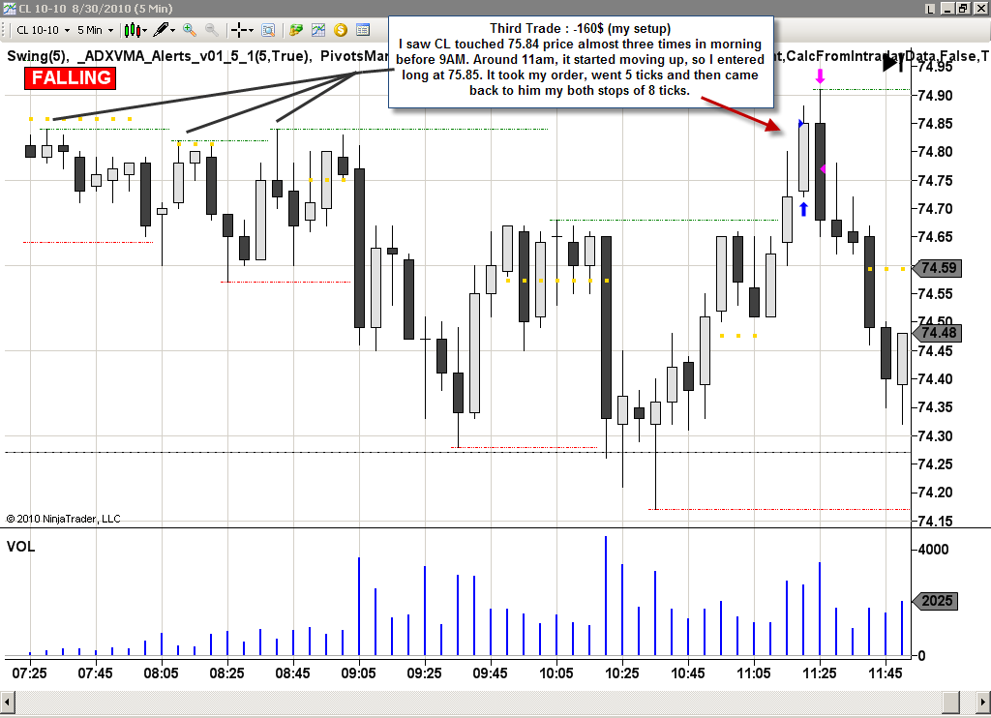Image resolution: width=991 pixels, height=718 pixels.
Task: Click the Third Trade annotation text box
Action: (x=581, y=62)
